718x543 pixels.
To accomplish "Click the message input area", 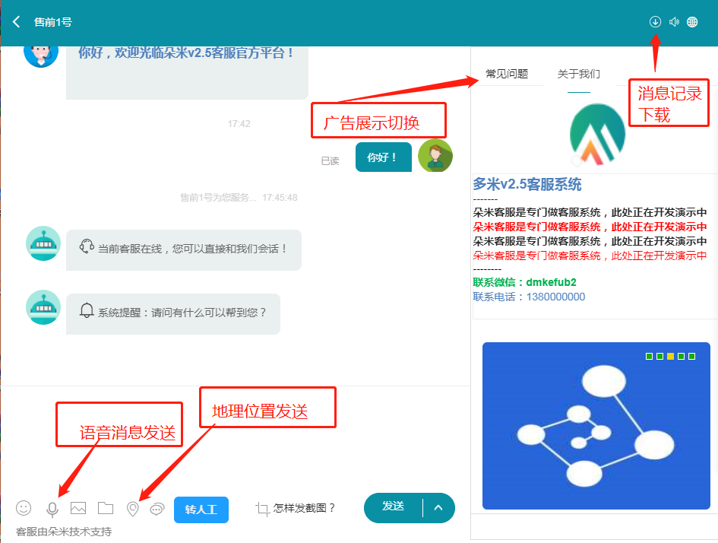I will [x=236, y=440].
